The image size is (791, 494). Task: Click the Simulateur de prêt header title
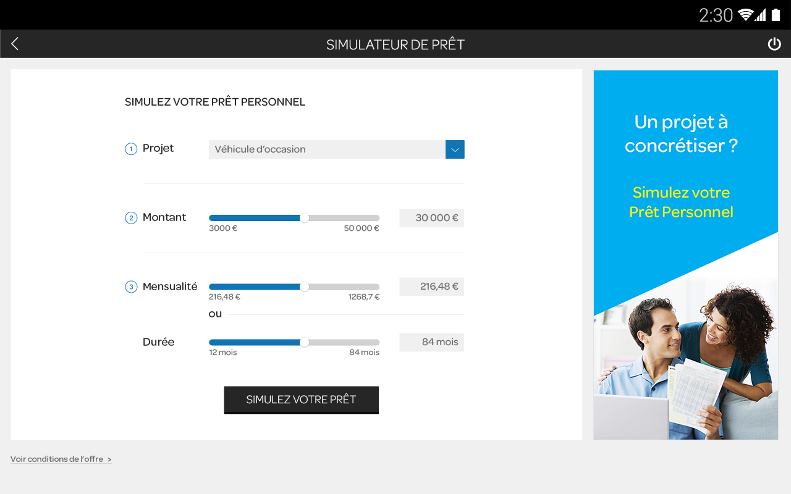click(395, 44)
